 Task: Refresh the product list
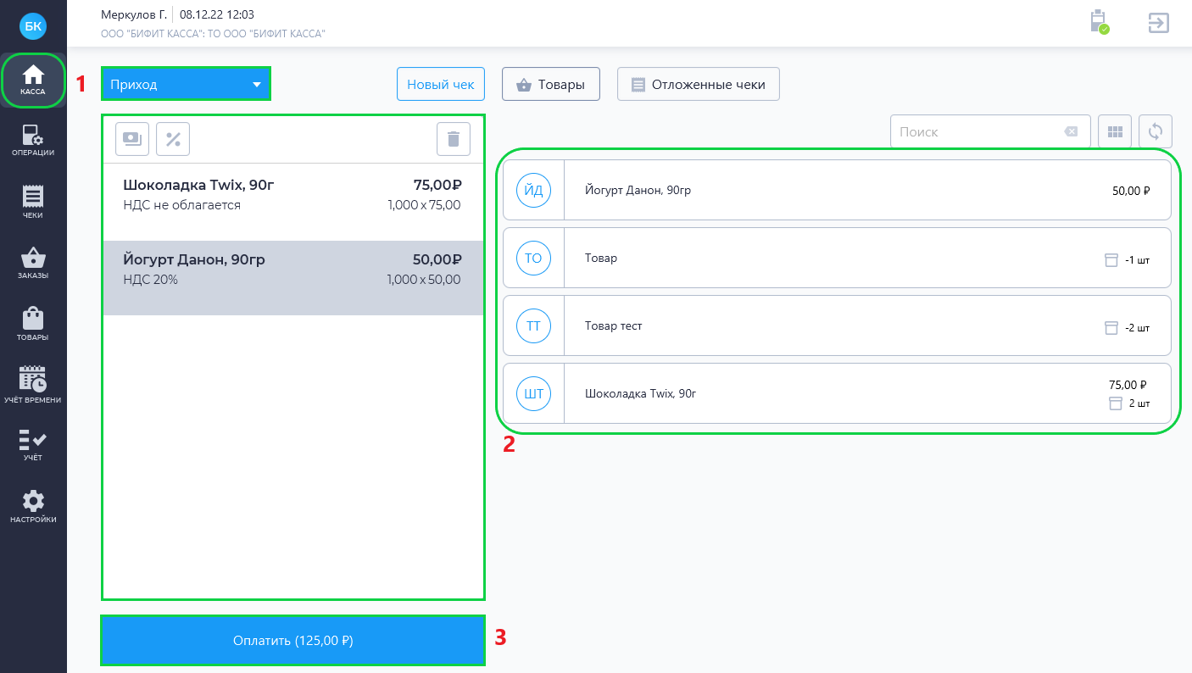click(1156, 131)
